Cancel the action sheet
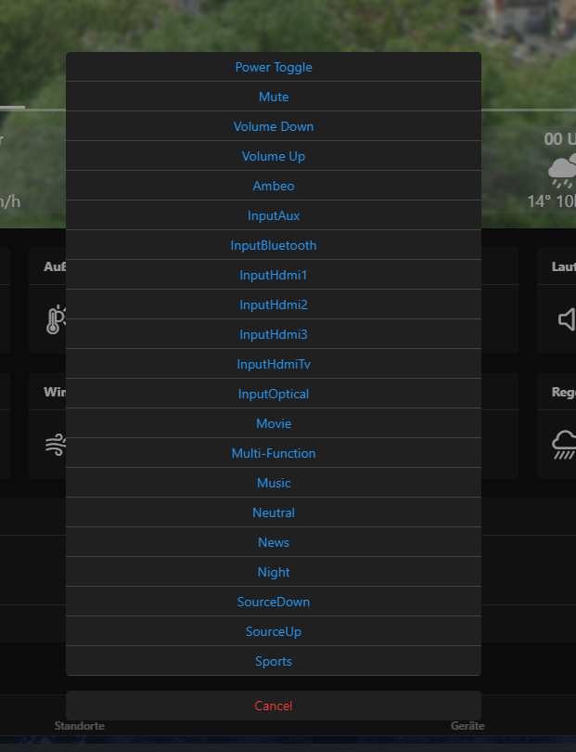Screen dimensions: 576x752 273,706
